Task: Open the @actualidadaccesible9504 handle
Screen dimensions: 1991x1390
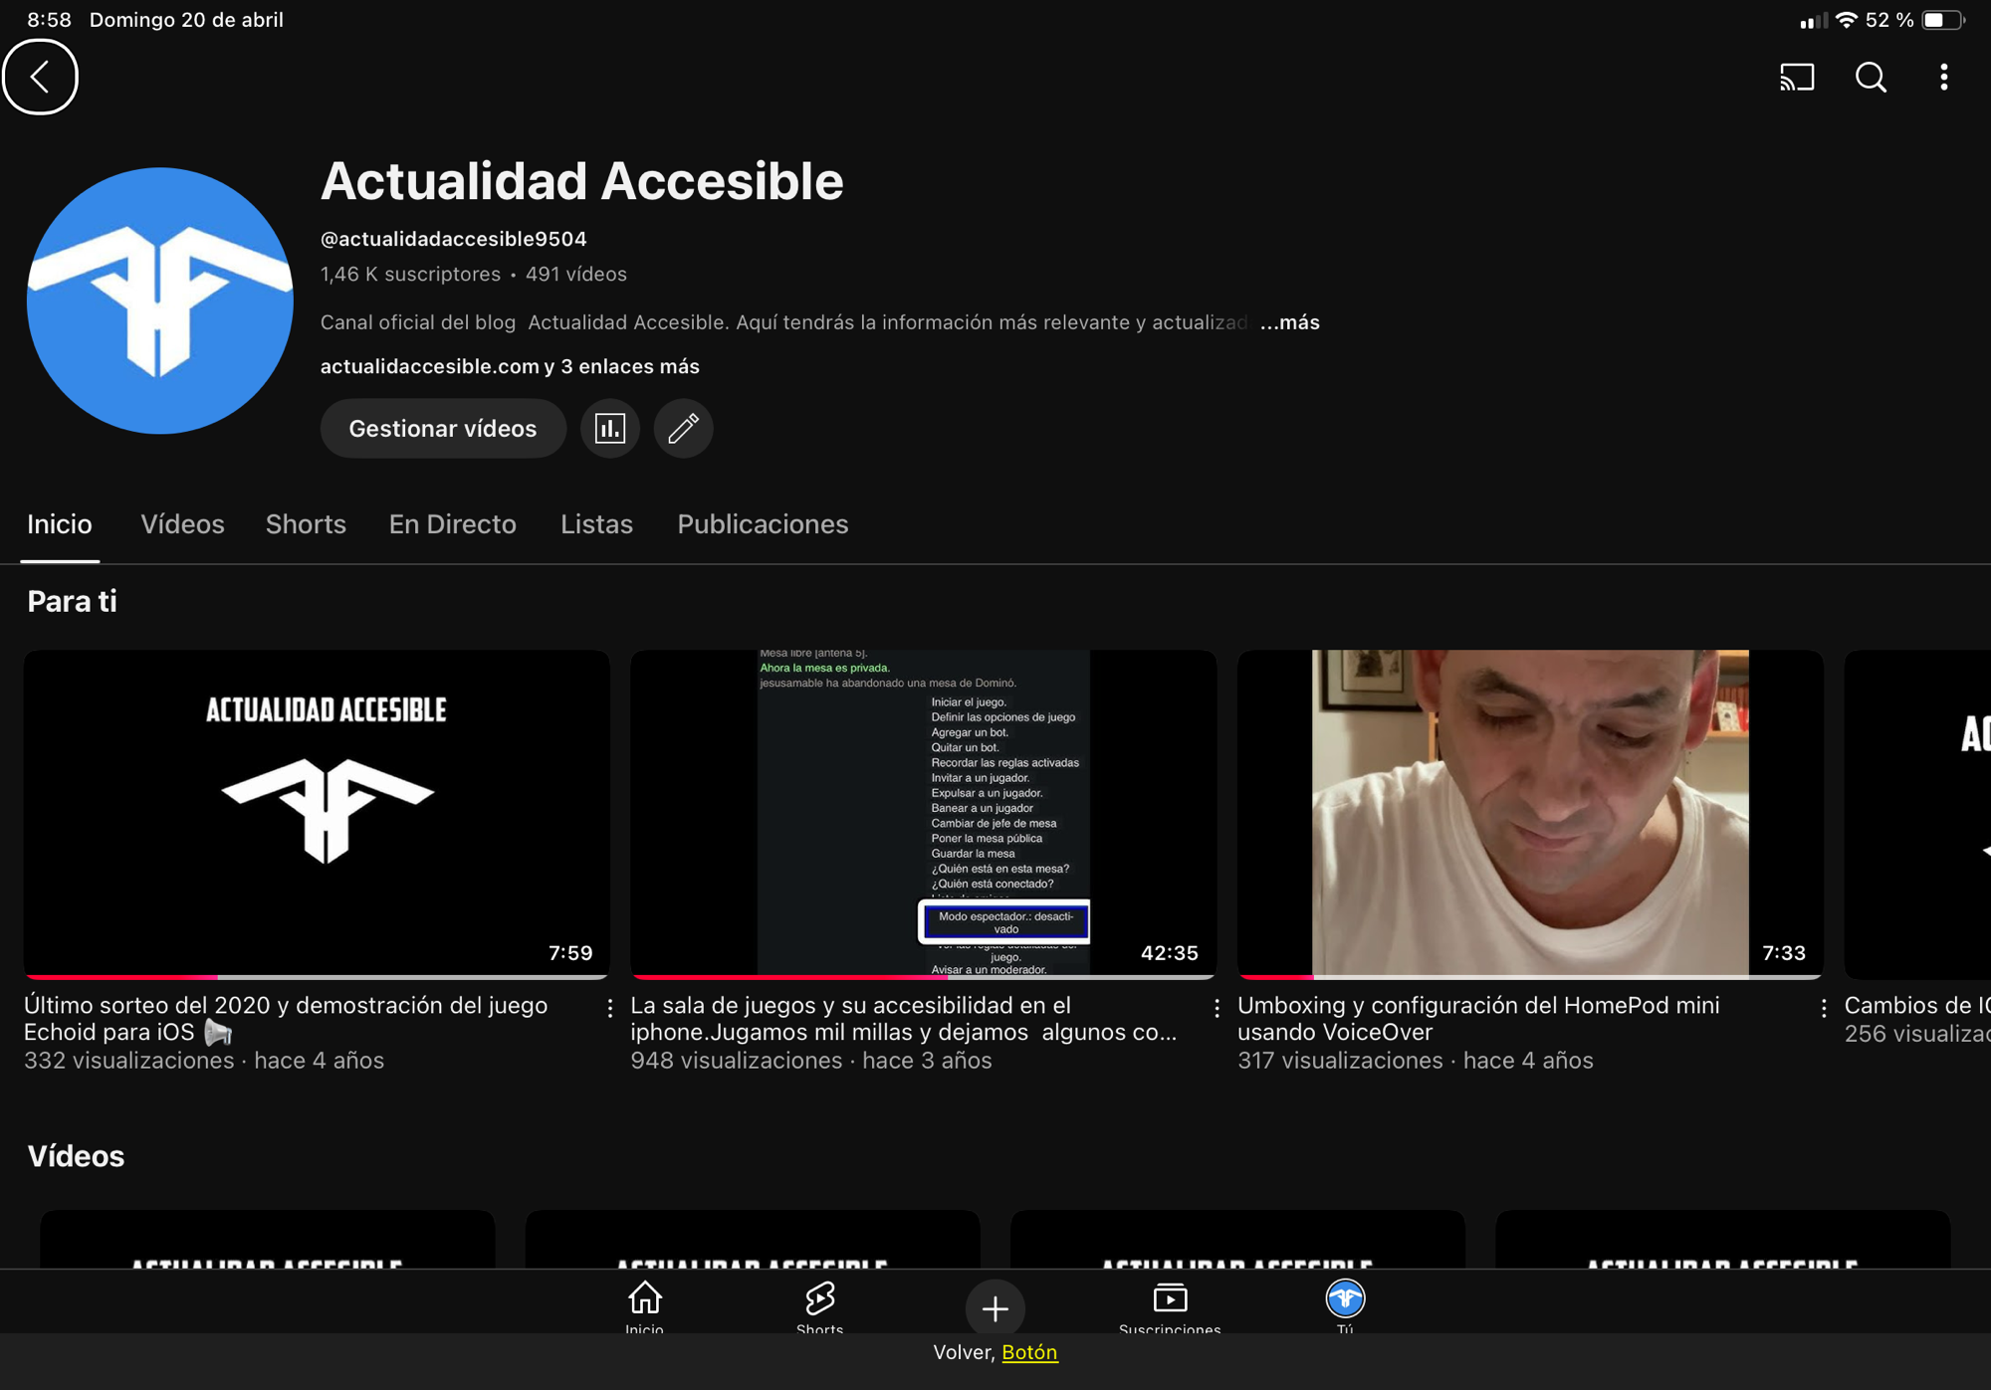Action: coord(453,239)
